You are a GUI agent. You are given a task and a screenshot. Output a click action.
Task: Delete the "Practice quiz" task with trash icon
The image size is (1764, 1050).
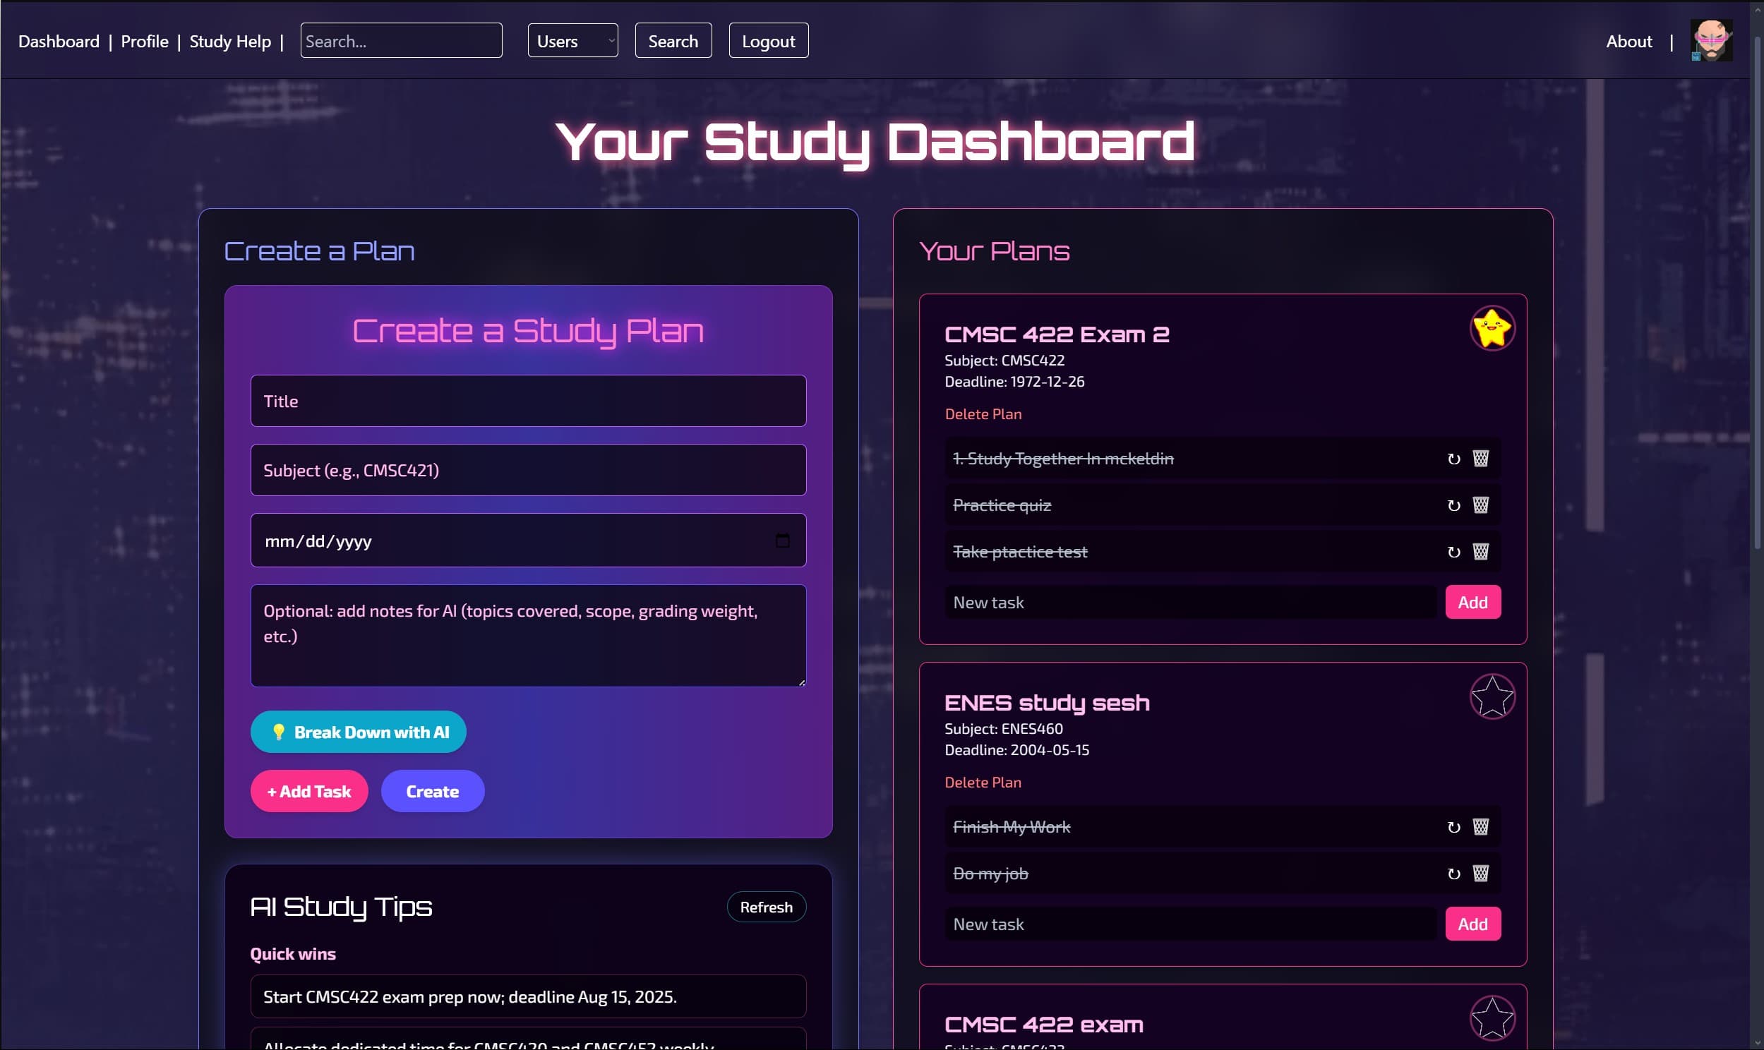(1480, 505)
